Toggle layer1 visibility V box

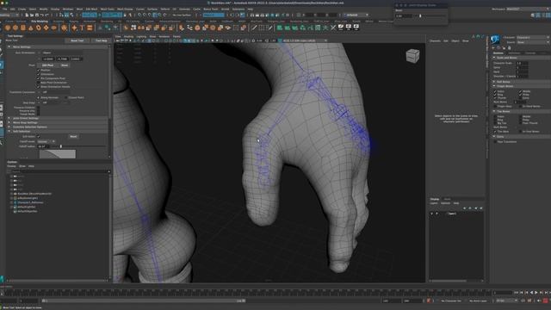(432, 214)
